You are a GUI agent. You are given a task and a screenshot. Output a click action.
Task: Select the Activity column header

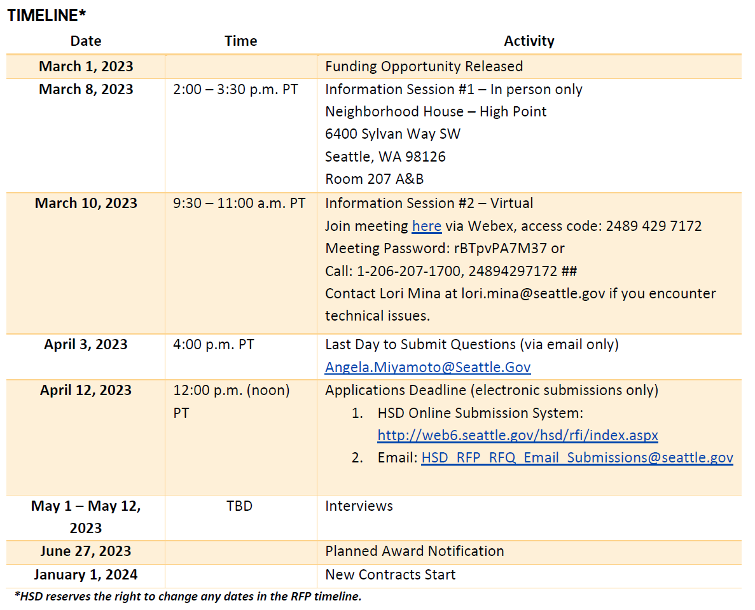529,41
